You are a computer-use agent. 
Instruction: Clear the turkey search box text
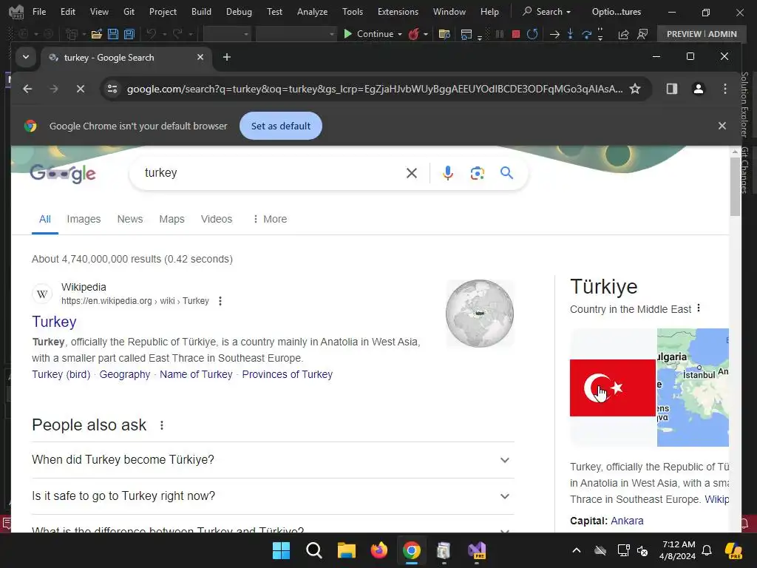coord(411,173)
